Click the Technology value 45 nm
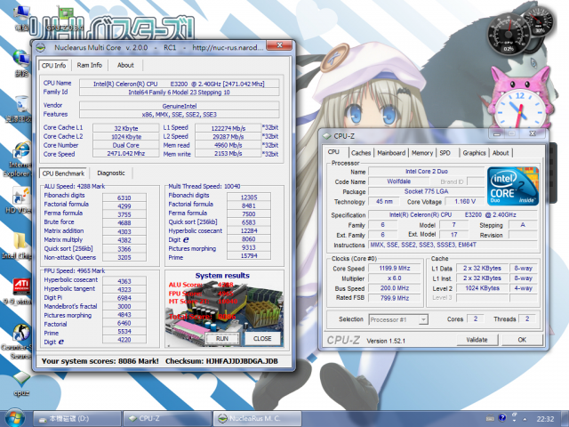 tap(384, 202)
